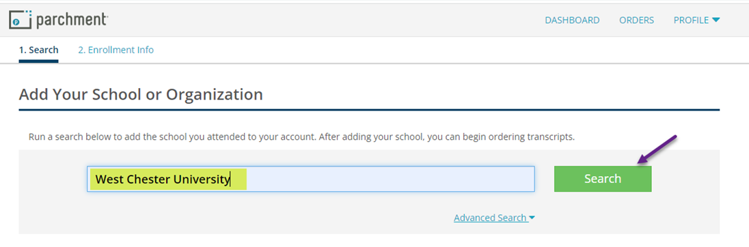
Task: Click the highlighted West Chester University text
Action: point(163,179)
